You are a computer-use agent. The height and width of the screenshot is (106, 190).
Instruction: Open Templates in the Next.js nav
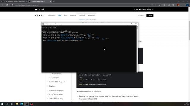82,16
